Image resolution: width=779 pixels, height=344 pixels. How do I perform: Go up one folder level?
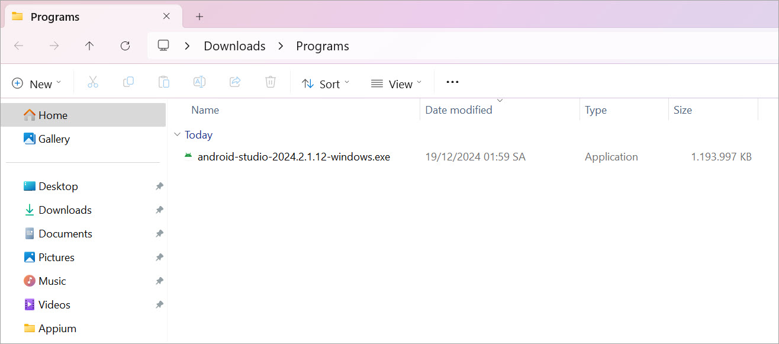click(x=89, y=46)
